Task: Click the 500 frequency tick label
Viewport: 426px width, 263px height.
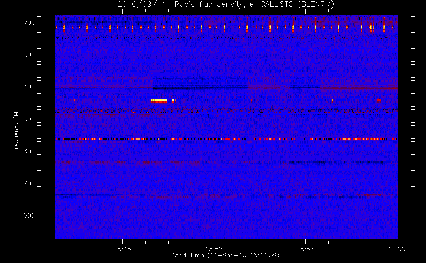Action: pos(29,119)
